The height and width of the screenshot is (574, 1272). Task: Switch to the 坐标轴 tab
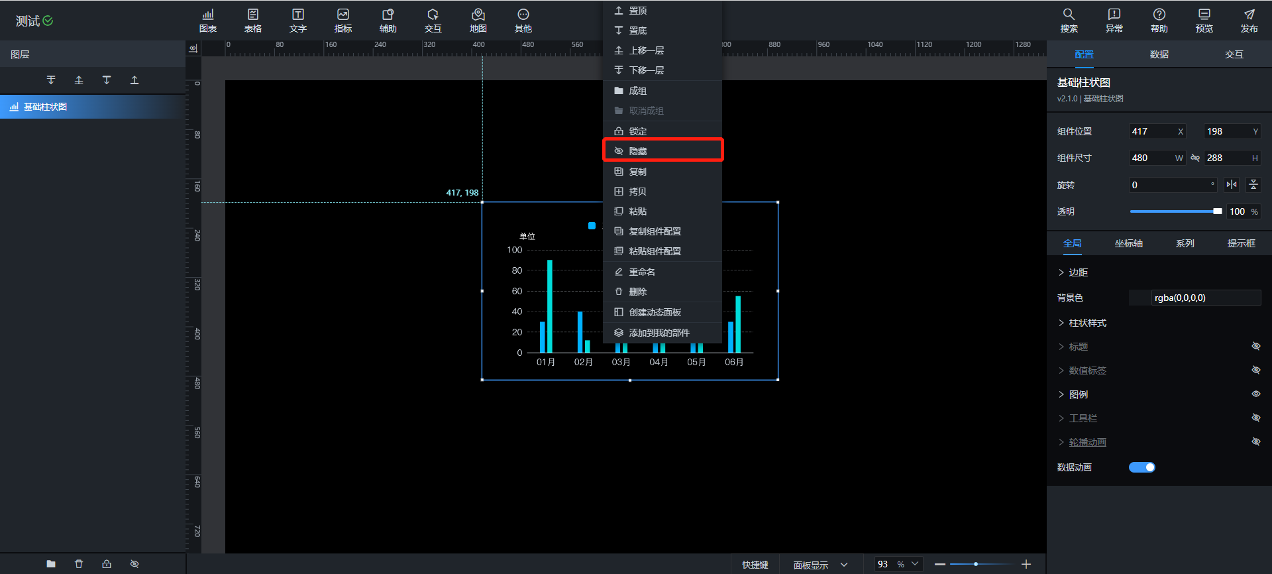pos(1128,243)
